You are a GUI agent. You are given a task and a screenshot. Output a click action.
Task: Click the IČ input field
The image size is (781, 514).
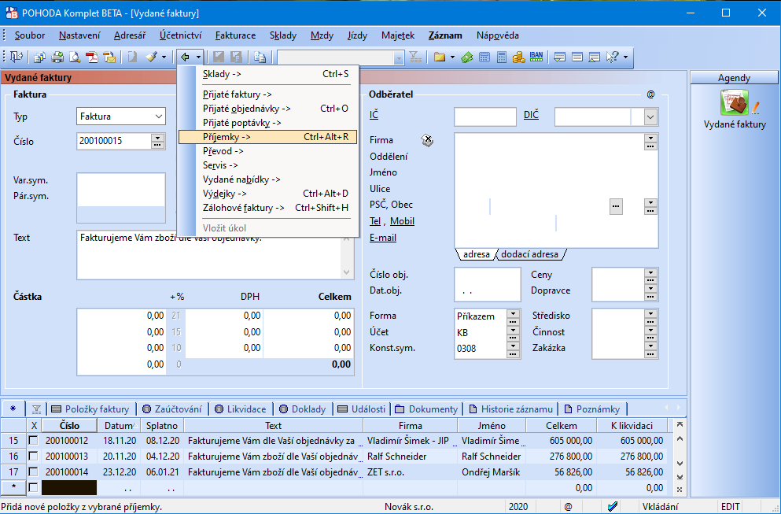click(x=485, y=116)
